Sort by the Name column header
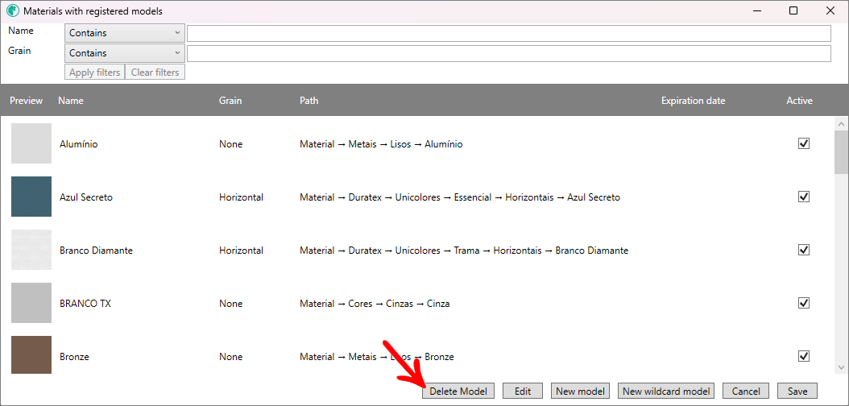849x406 pixels. 71,101
